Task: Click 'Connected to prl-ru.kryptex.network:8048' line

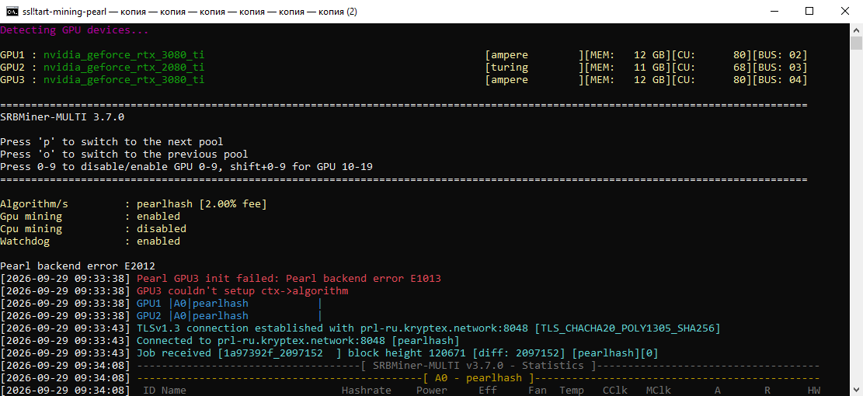Action: (298, 341)
